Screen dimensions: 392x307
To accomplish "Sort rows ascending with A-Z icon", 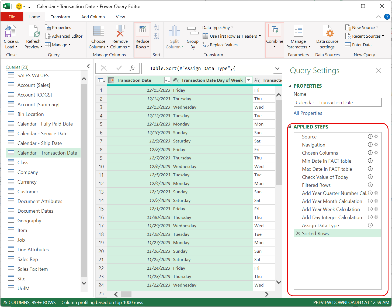I will pyautogui.click(x=157, y=27).
